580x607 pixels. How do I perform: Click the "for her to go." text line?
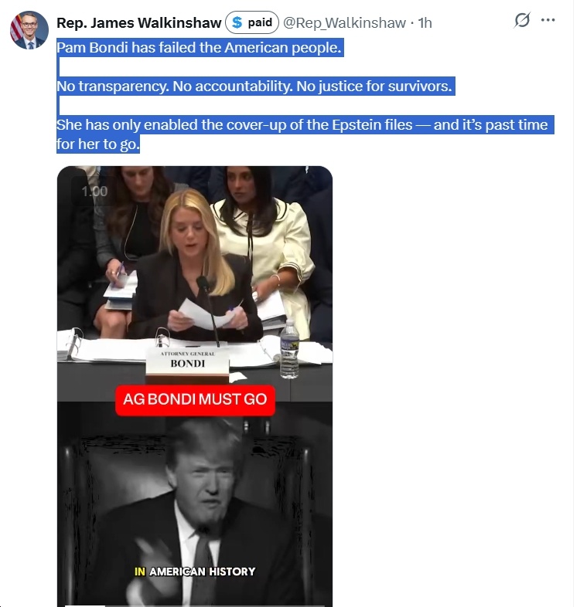coord(98,144)
